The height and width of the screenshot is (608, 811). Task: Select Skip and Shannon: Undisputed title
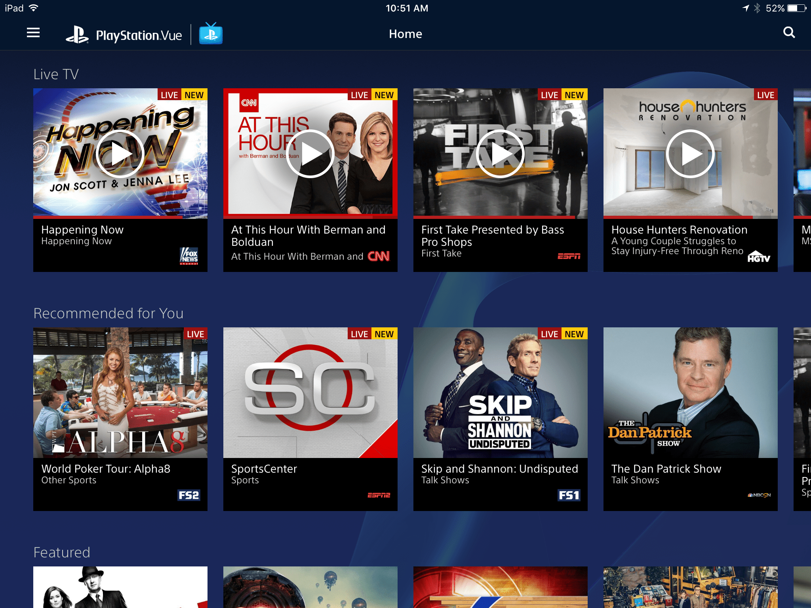pos(499,469)
